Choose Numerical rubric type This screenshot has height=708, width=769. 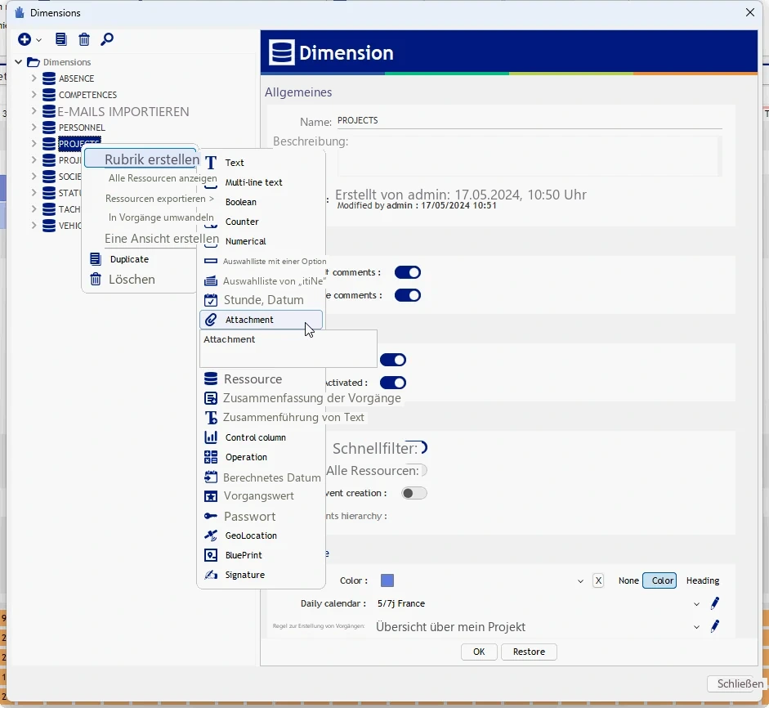pos(245,241)
